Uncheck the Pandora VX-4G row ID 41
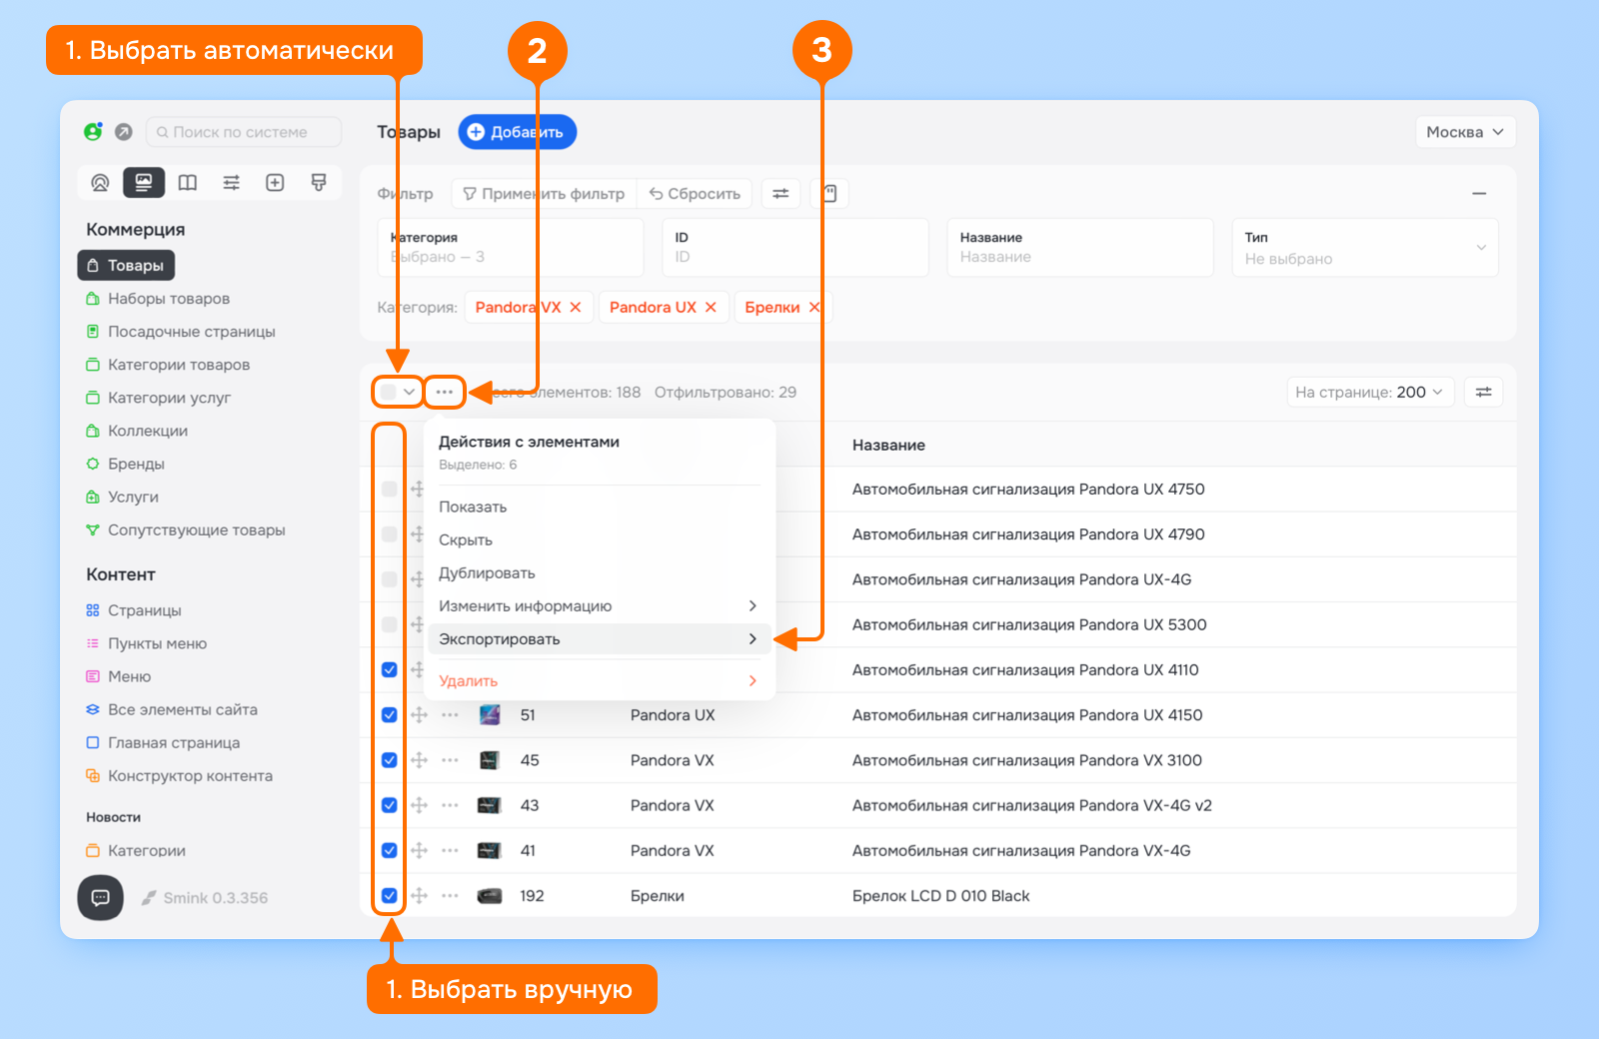Image resolution: width=1599 pixels, height=1039 pixels. pos(390,851)
